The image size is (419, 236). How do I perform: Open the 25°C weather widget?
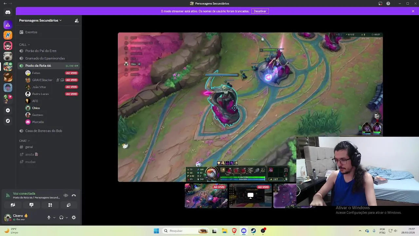(11, 231)
